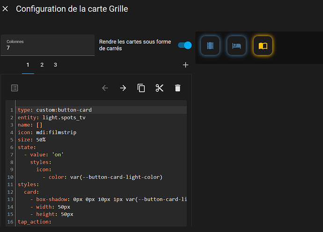
Task: Toggle the square cards switch
Action: click(185, 45)
